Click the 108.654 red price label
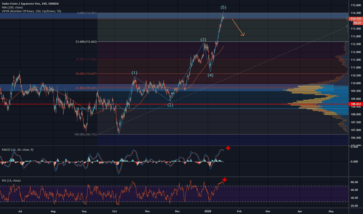Screen dimensions: 363x214 tap(354, 104)
